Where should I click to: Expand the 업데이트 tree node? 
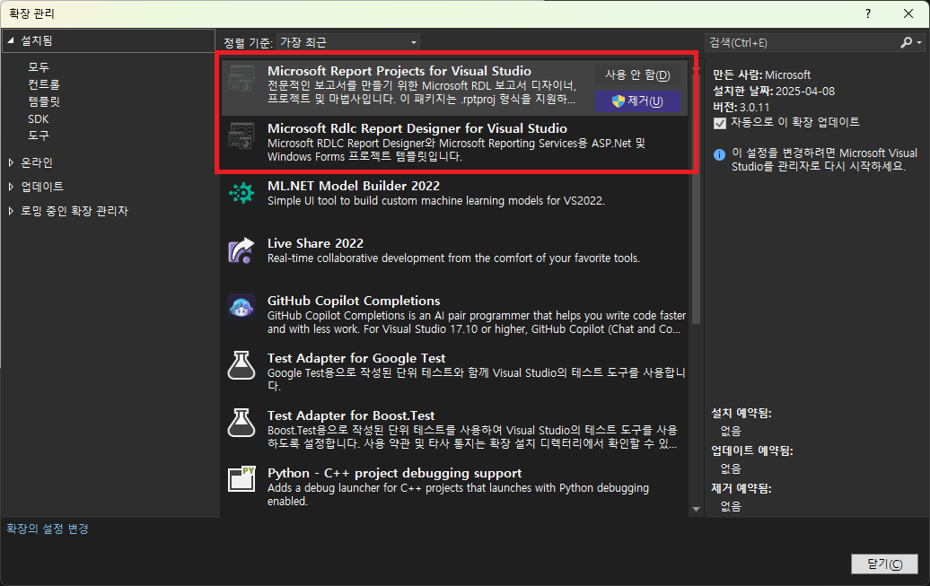tap(11, 187)
